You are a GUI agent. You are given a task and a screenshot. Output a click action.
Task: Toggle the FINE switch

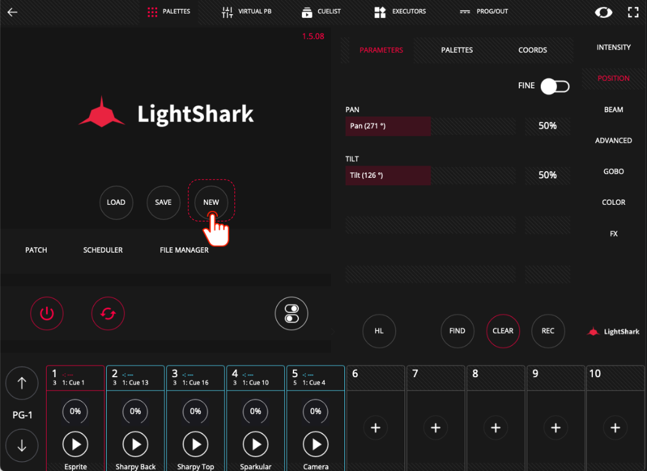[x=555, y=86]
